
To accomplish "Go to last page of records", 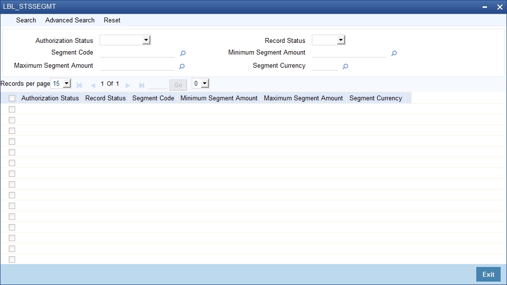I will 142,85.
